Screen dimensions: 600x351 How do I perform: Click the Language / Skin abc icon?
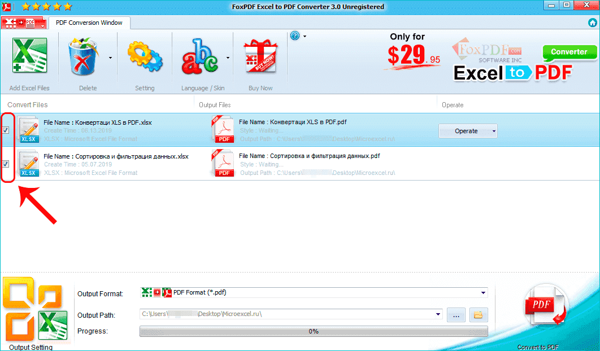[x=200, y=56]
